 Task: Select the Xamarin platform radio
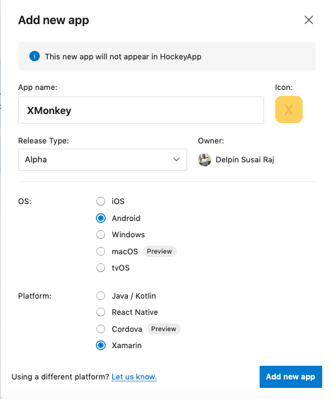pyautogui.click(x=100, y=346)
